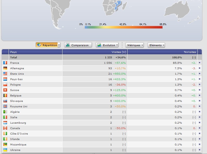Expand the France row plus icon
Image resolution: width=207 pixels, height=154 pixels.
coord(199,63)
